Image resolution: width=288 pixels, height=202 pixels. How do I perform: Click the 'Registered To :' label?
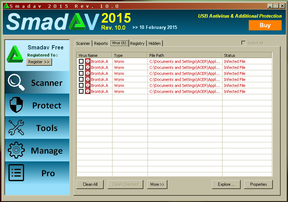click(42, 55)
